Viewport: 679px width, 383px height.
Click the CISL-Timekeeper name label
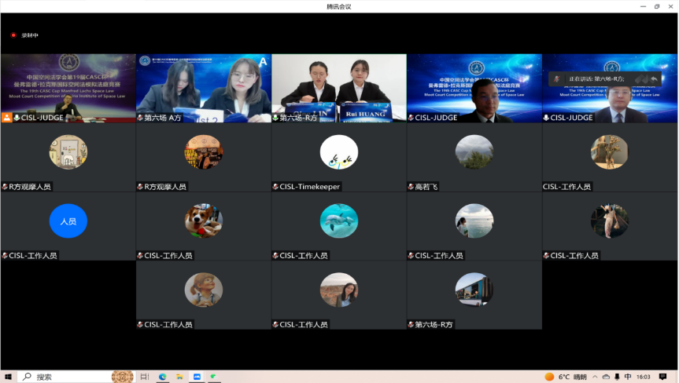click(x=310, y=187)
